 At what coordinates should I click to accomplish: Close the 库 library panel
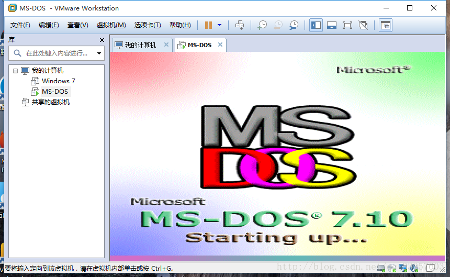102,40
